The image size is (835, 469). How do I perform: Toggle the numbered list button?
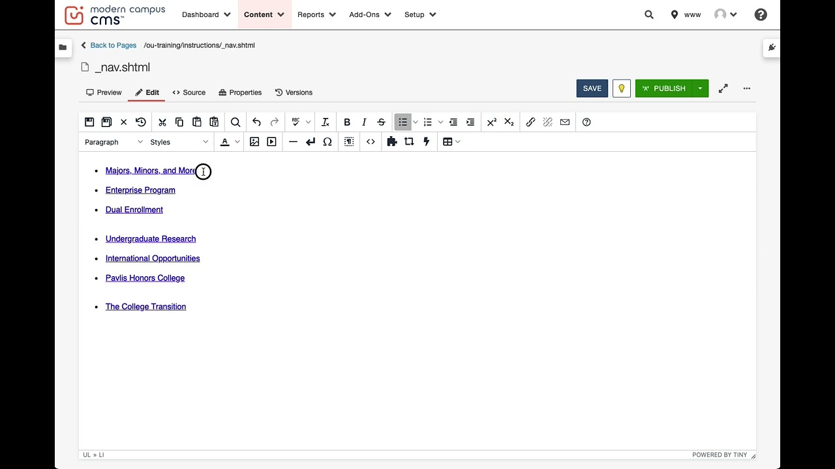[x=427, y=122]
